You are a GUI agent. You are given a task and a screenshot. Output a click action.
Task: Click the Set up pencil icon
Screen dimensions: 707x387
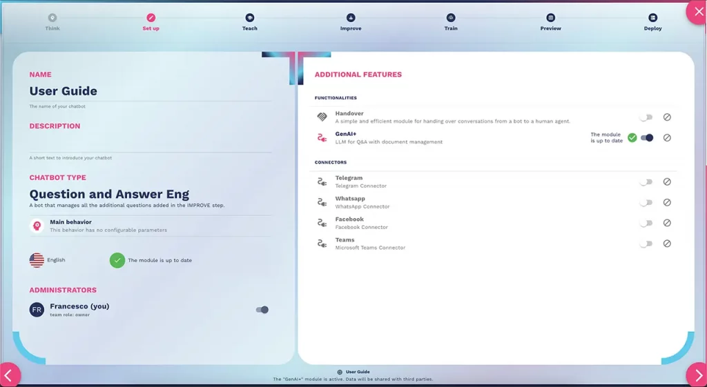(151, 17)
